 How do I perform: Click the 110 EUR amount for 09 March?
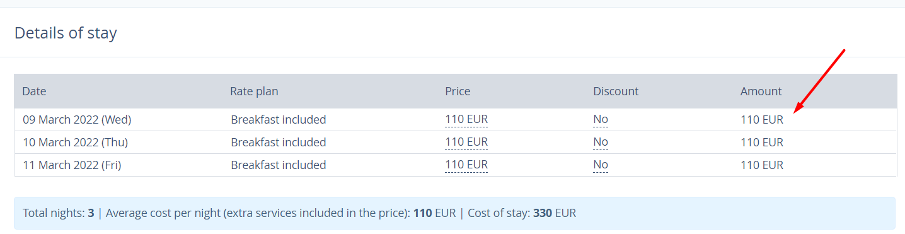pyautogui.click(x=762, y=119)
